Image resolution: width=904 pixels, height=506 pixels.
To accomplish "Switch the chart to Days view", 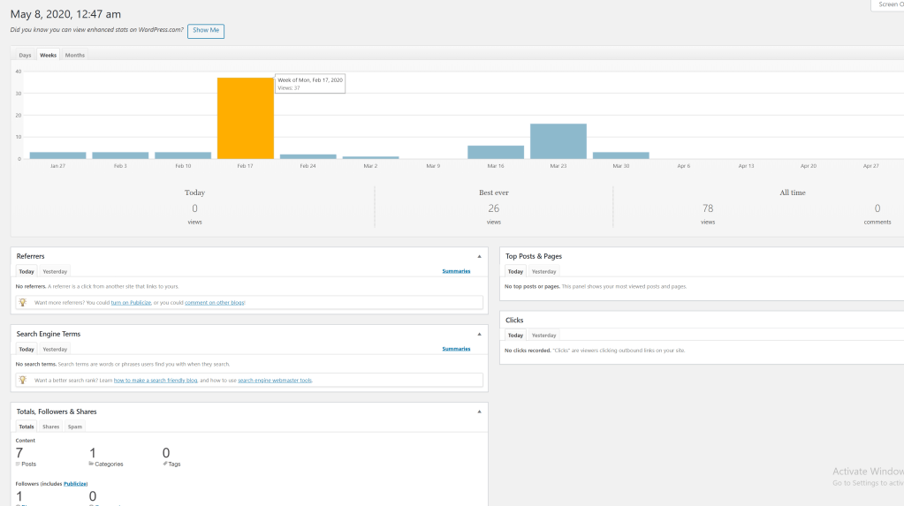I will point(25,55).
